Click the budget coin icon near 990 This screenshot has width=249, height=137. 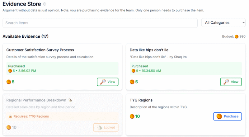(237, 36)
